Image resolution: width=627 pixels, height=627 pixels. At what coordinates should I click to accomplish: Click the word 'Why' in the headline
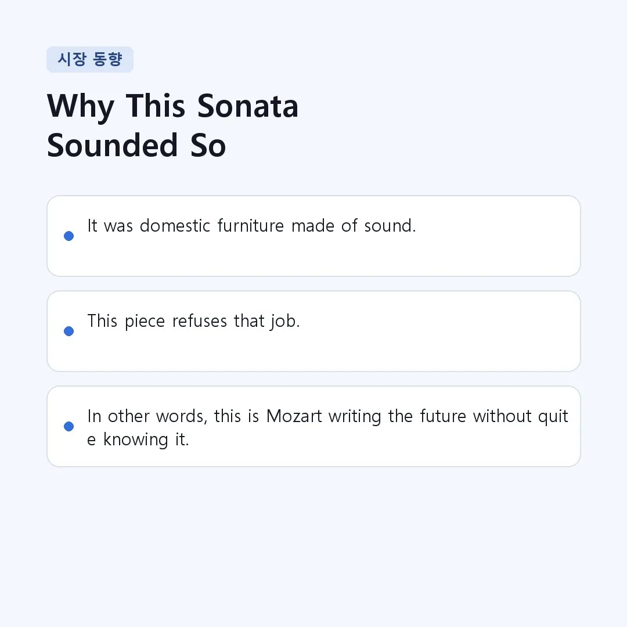[81, 107]
